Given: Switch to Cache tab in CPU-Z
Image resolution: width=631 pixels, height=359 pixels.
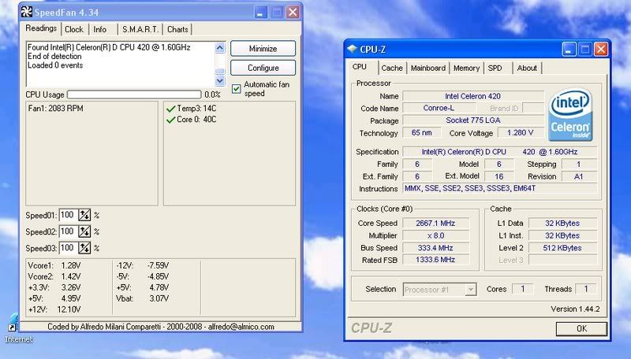Looking at the screenshot, I should 392,68.
